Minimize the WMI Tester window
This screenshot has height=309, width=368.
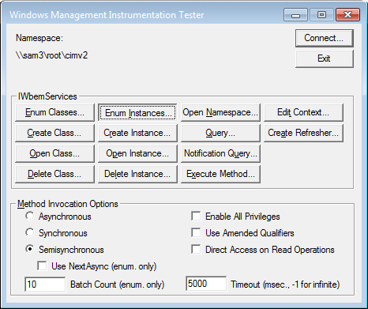(295, 15)
